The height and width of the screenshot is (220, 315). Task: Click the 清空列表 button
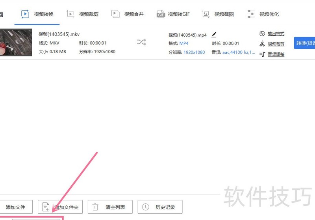coord(110,207)
